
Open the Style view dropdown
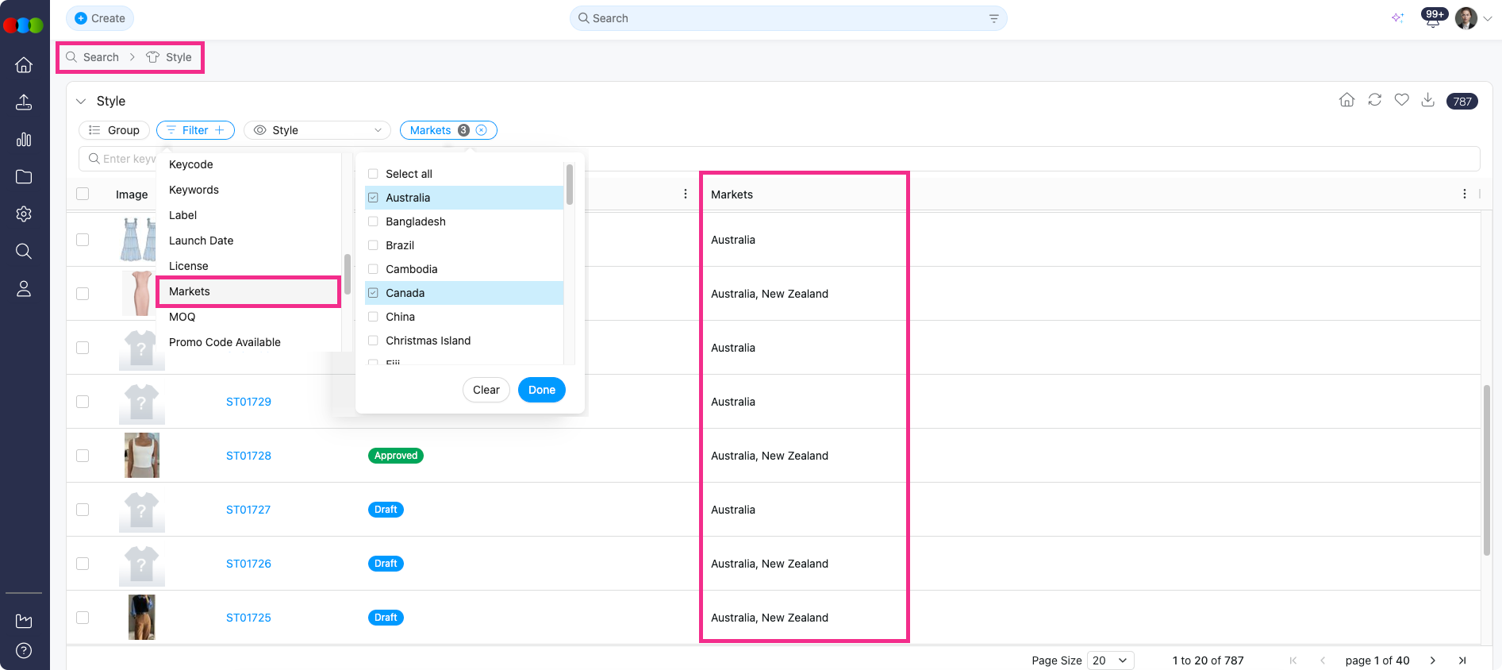point(317,130)
